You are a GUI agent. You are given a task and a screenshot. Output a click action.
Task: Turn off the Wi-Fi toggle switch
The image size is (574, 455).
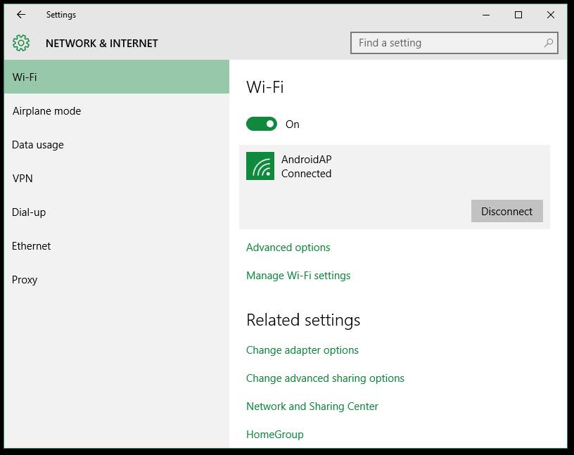pos(262,124)
